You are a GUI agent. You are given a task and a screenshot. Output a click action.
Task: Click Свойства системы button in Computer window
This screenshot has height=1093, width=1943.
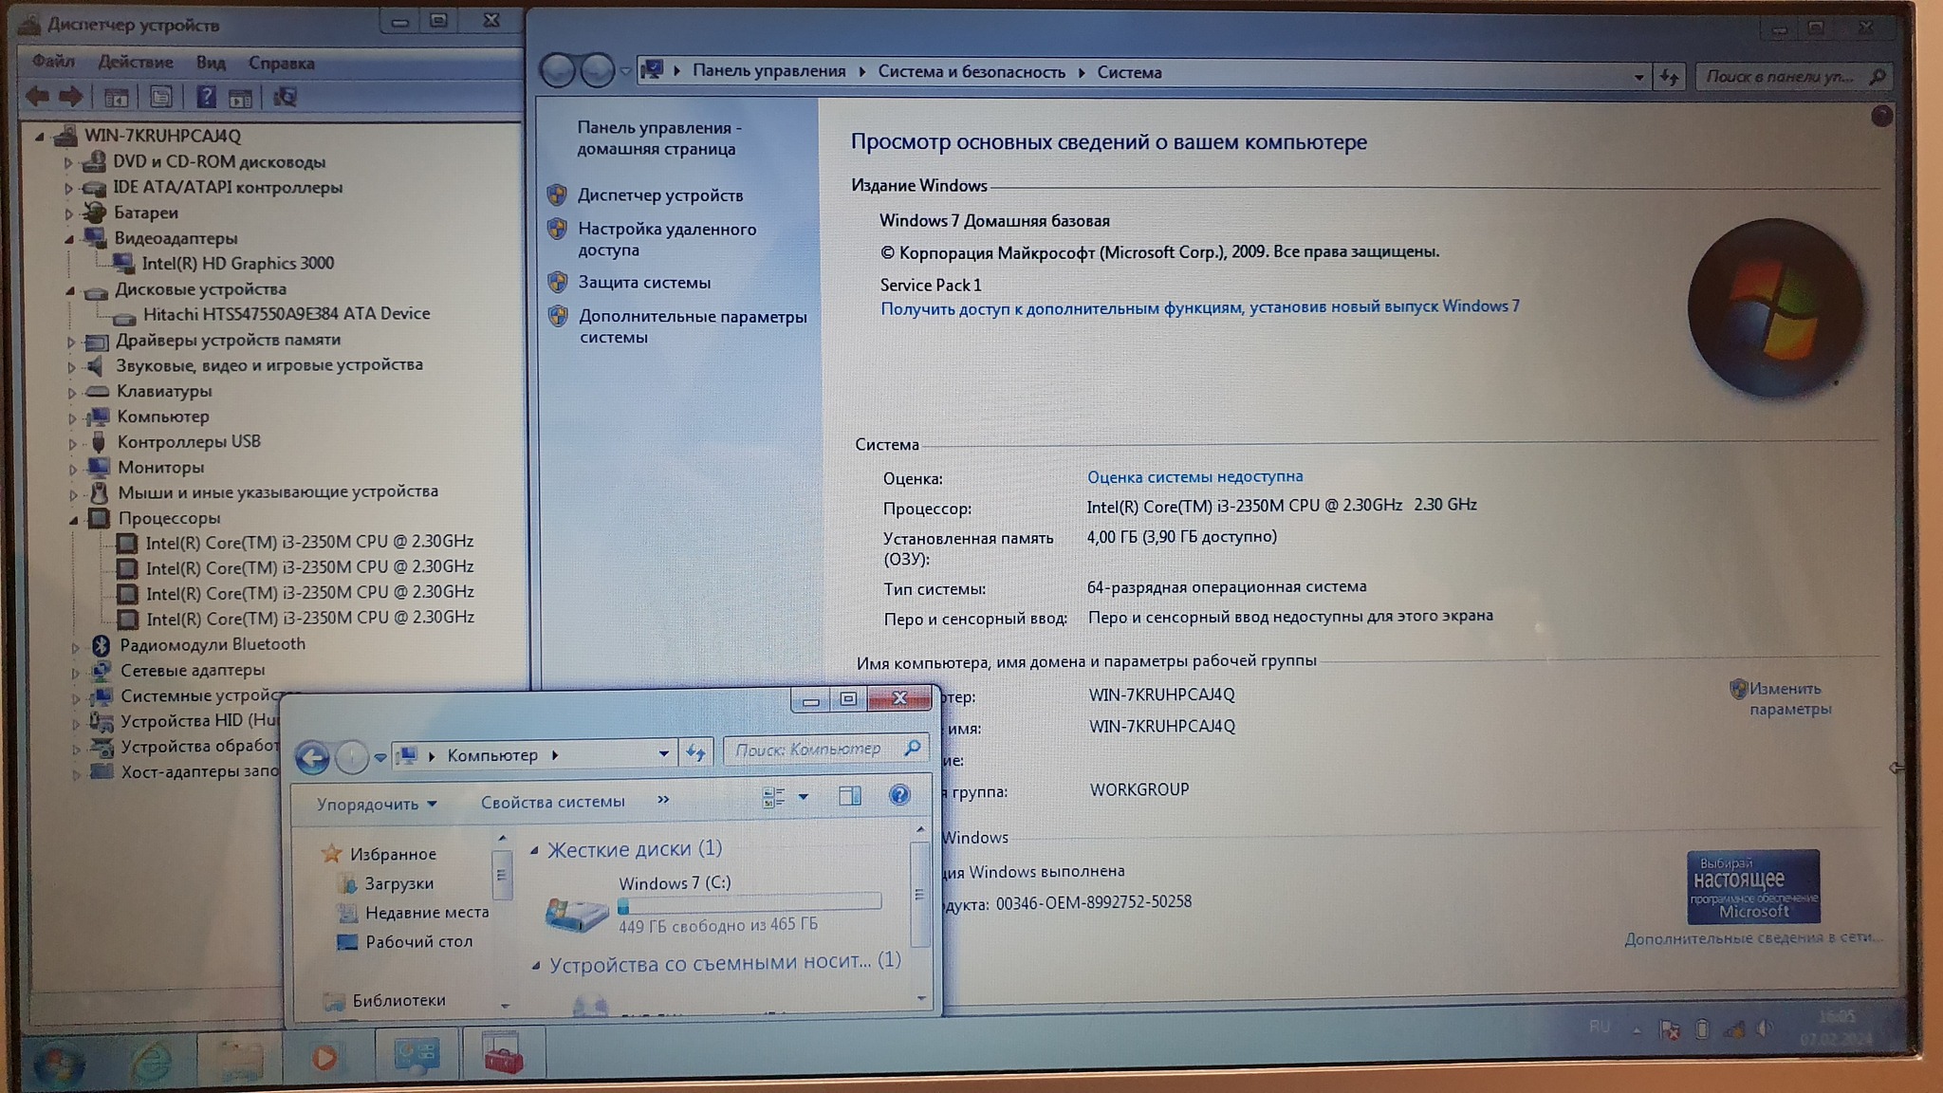tap(552, 802)
